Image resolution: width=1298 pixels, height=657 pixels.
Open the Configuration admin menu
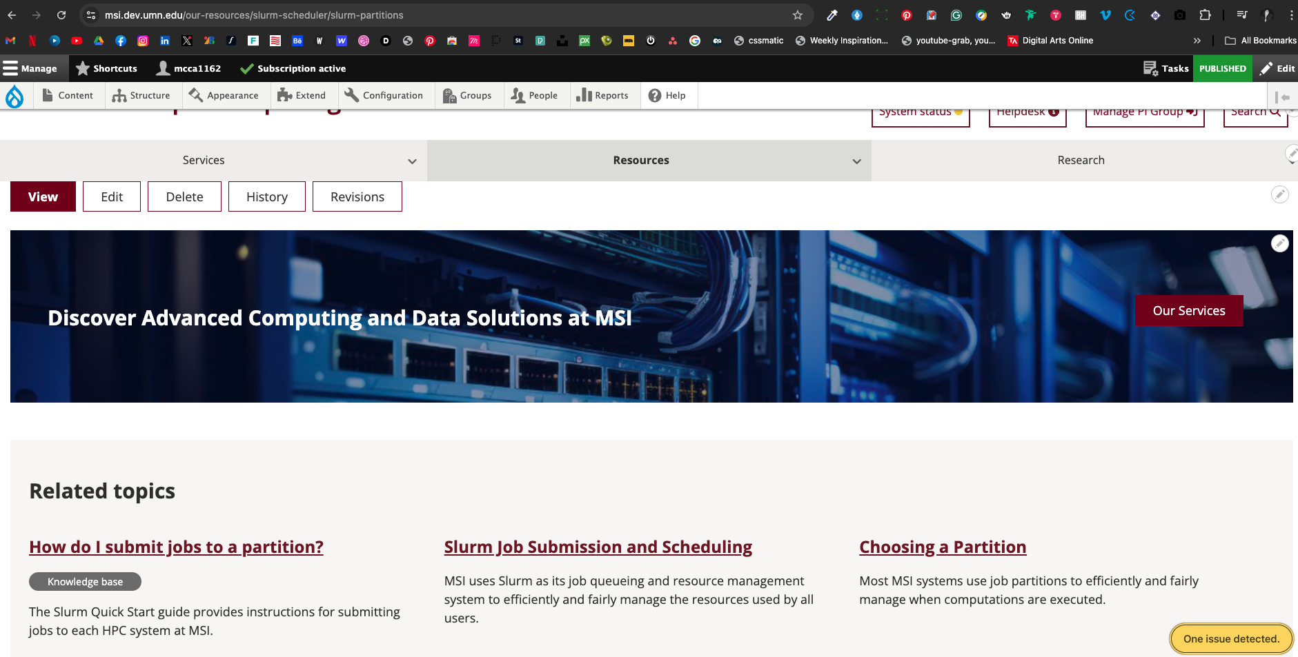[x=384, y=96]
